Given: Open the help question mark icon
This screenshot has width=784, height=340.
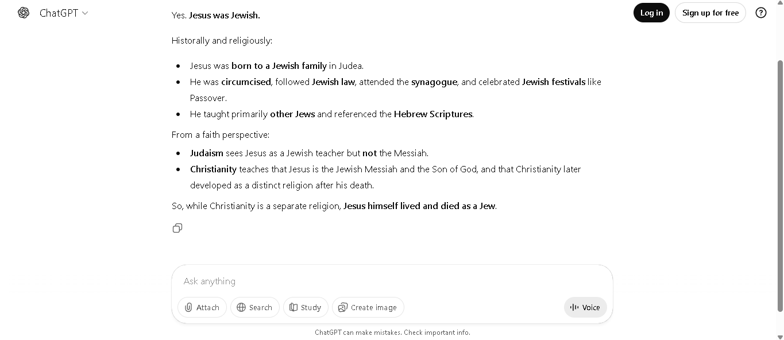Looking at the screenshot, I should [761, 13].
